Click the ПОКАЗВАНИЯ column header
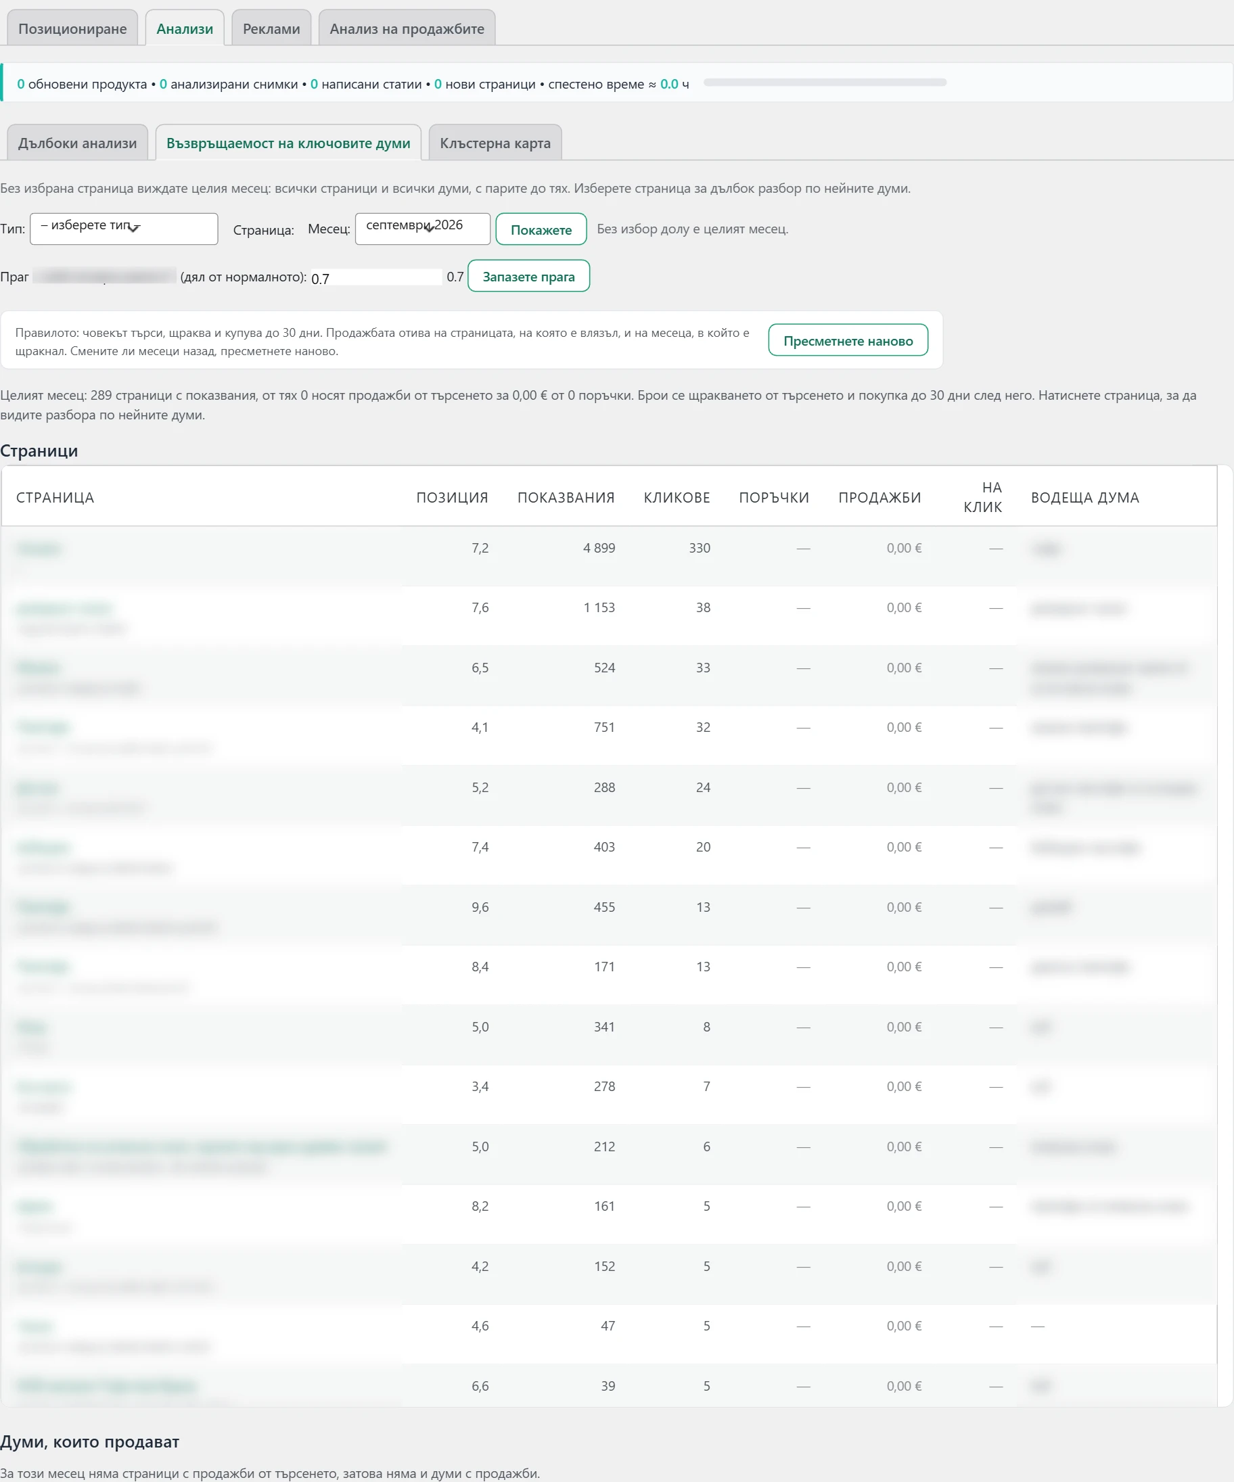The height and width of the screenshot is (1482, 1234). point(566,497)
